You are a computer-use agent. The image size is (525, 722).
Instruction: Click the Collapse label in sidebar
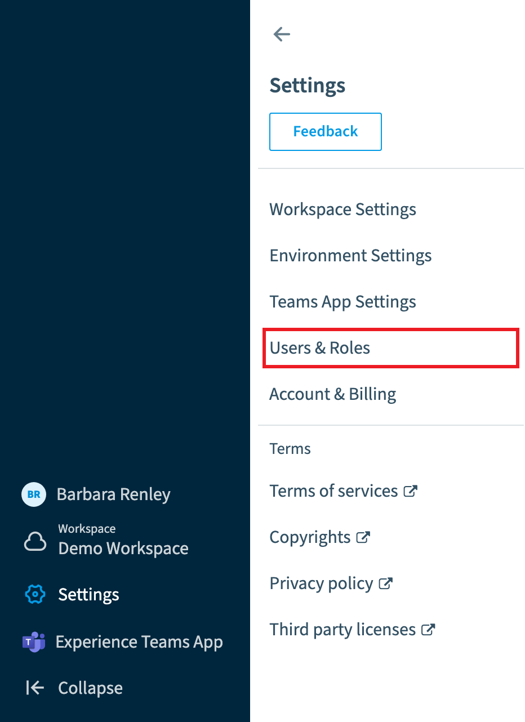pyautogui.click(x=91, y=688)
